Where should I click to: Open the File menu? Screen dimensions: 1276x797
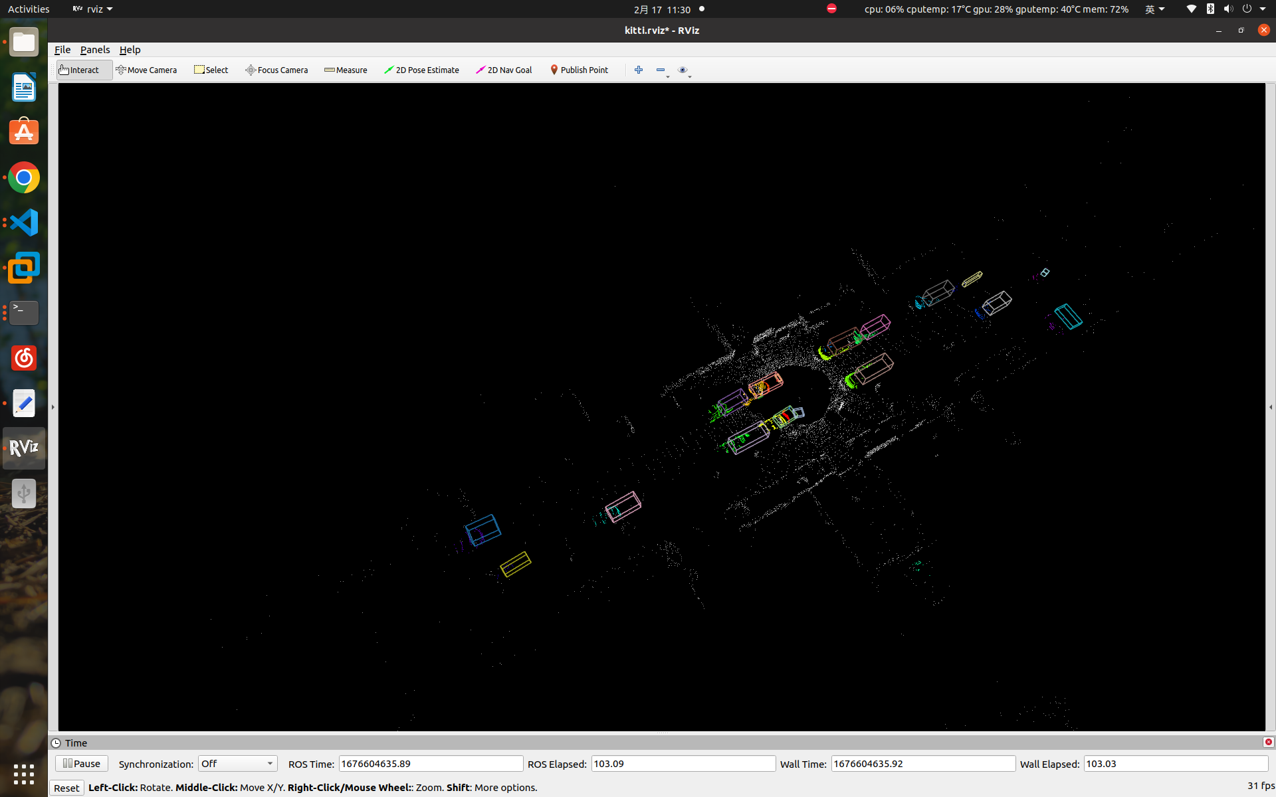tap(62, 50)
